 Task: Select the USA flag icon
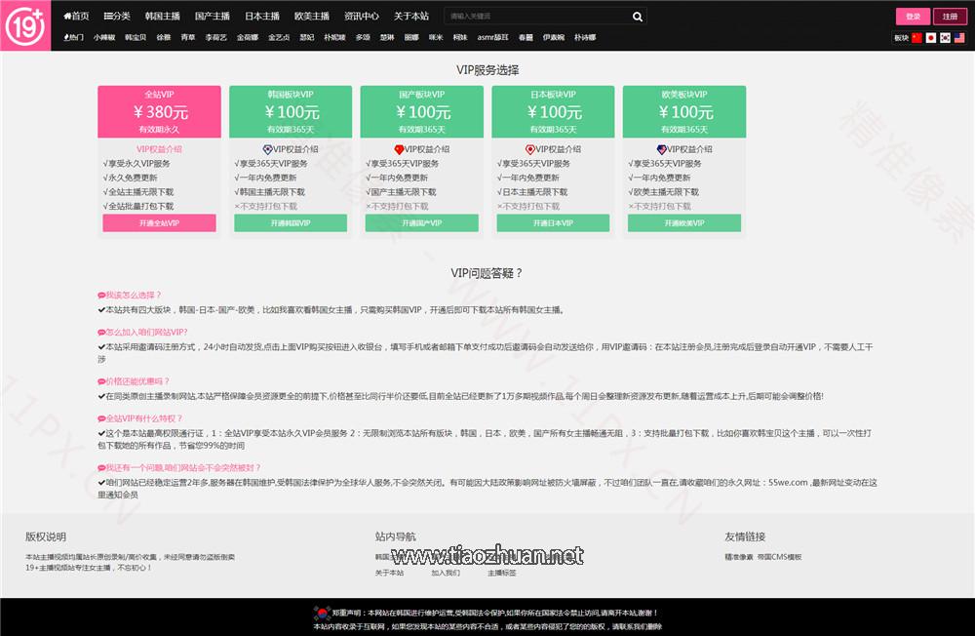click(959, 37)
